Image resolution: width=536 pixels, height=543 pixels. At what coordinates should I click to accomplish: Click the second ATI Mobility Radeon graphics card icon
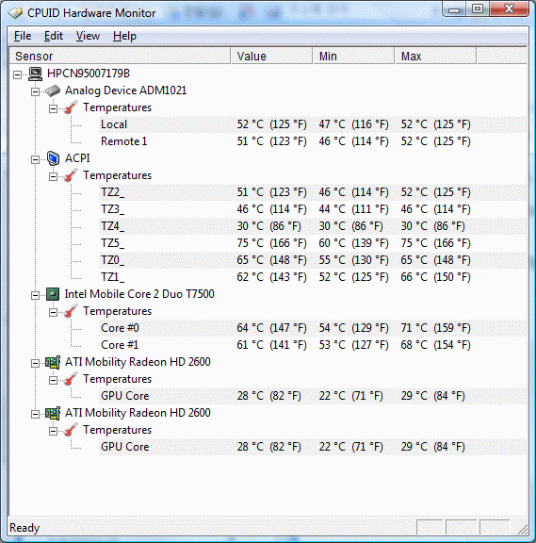tap(53, 413)
